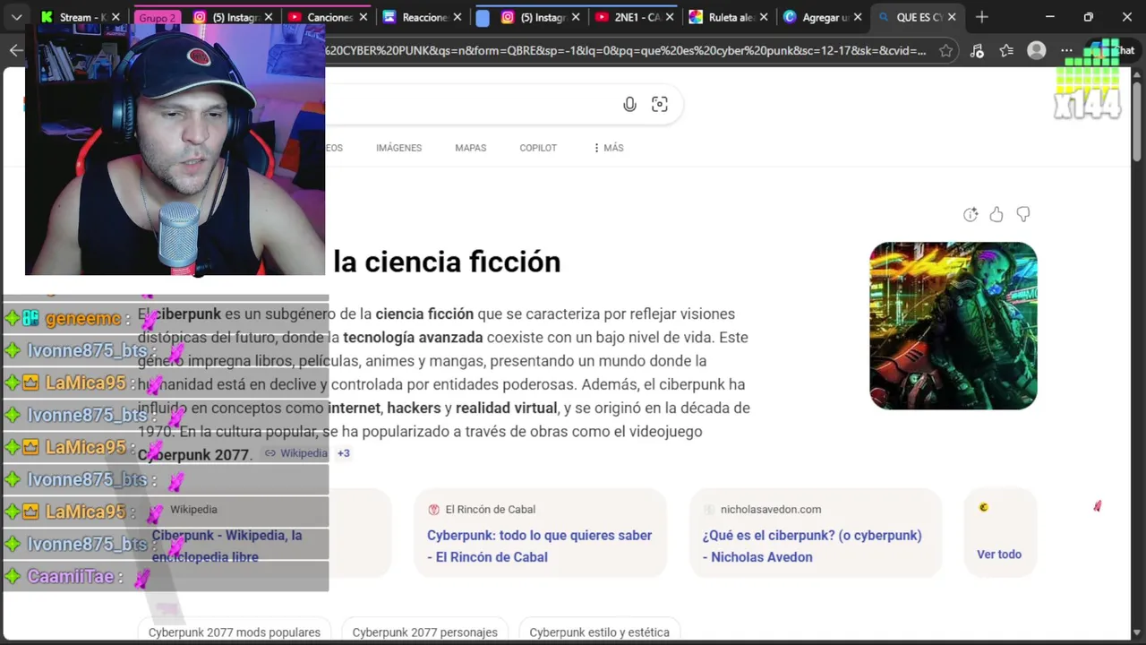The image size is (1146, 645).
Task: Click the address bar URL
Action: click(x=625, y=51)
